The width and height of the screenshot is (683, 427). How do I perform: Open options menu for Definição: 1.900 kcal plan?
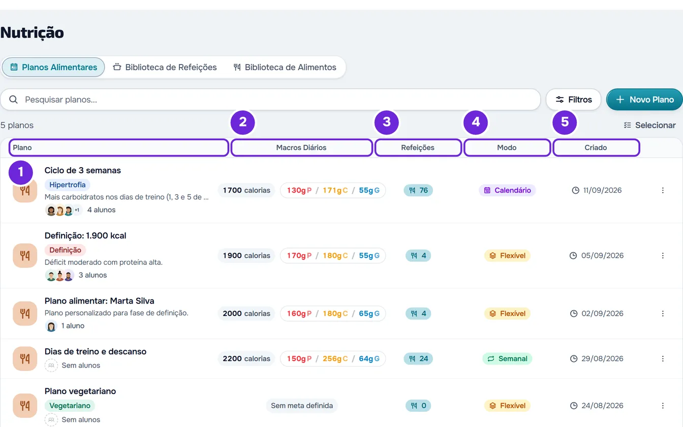point(663,255)
